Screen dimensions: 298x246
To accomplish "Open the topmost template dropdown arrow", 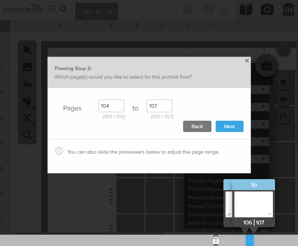I will click(263, 90).
